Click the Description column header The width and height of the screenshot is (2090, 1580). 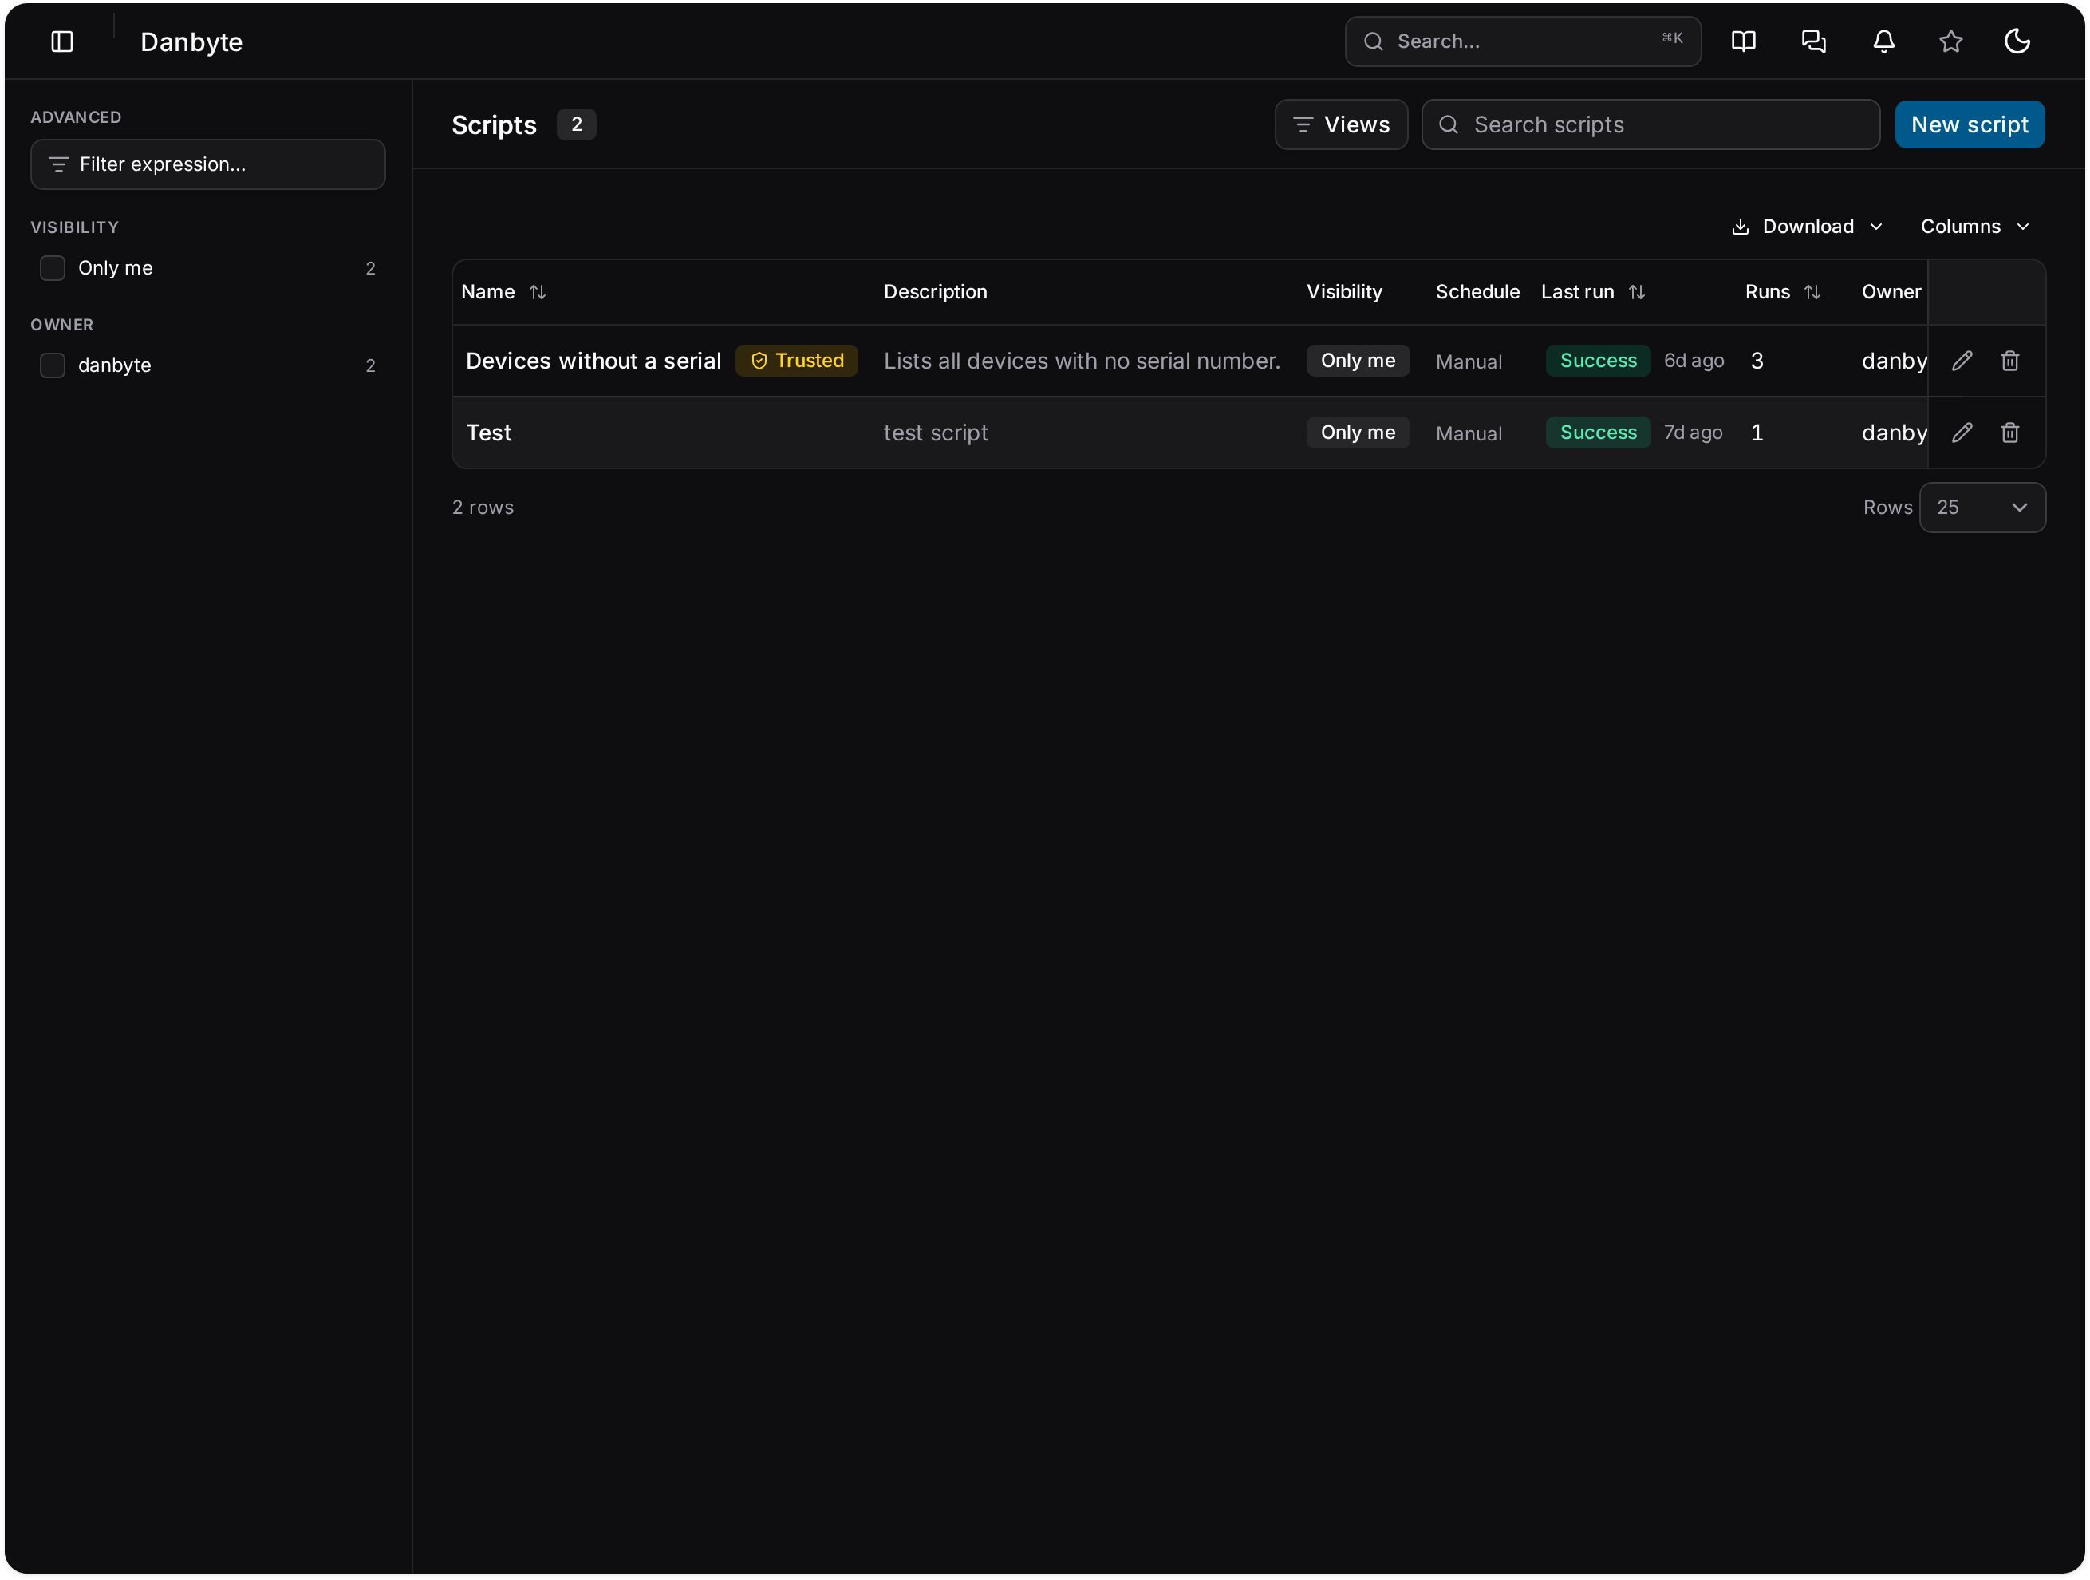(936, 292)
